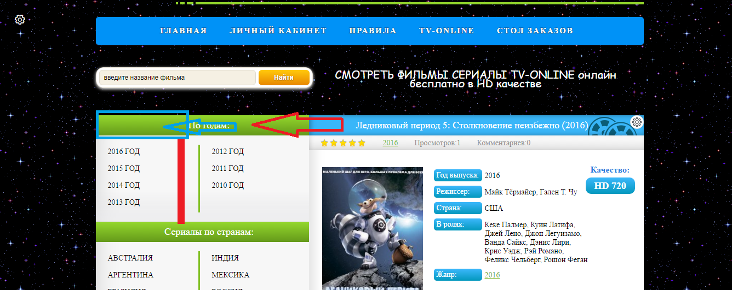Switch to TV-ONLINE section

coord(447,31)
